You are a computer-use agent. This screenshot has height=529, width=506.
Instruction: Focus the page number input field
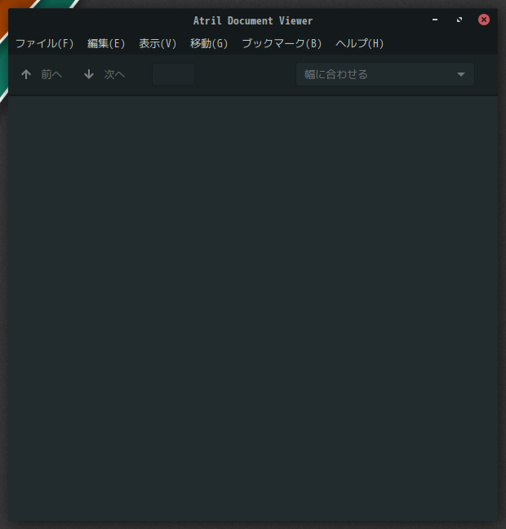pyautogui.click(x=173, y=74)
